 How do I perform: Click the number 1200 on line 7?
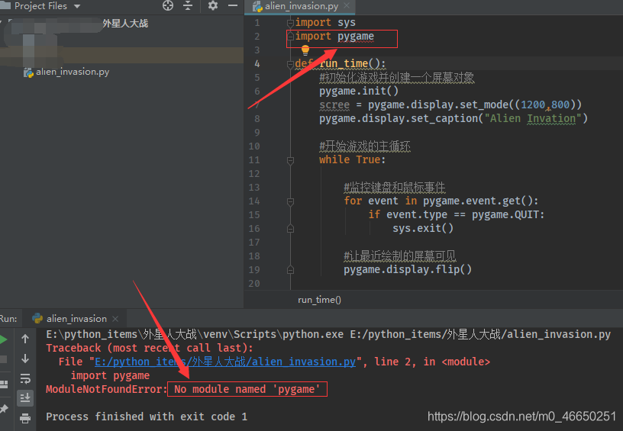[x=533, y=105]
